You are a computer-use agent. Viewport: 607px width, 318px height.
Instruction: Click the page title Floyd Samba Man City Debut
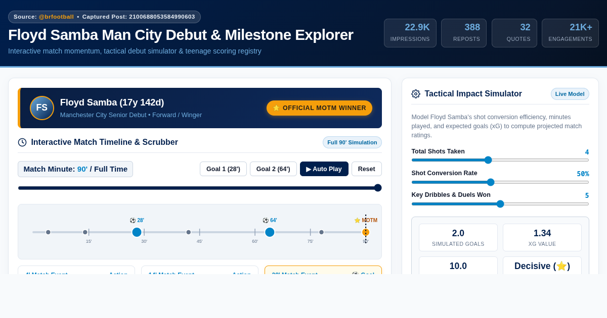point(181,35)
